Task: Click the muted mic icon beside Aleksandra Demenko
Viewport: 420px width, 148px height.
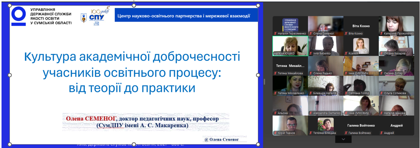Action: (x=311, y=113)
